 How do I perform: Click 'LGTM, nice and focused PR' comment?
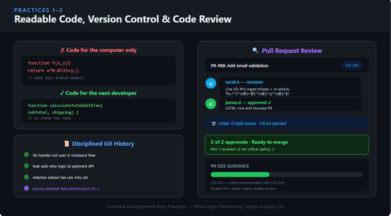(249, 108)
